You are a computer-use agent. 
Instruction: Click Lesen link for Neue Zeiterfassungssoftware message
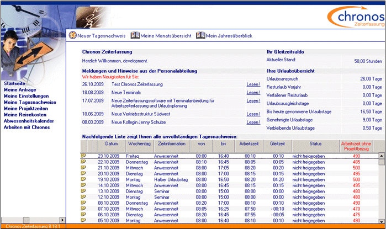[253, 101]
